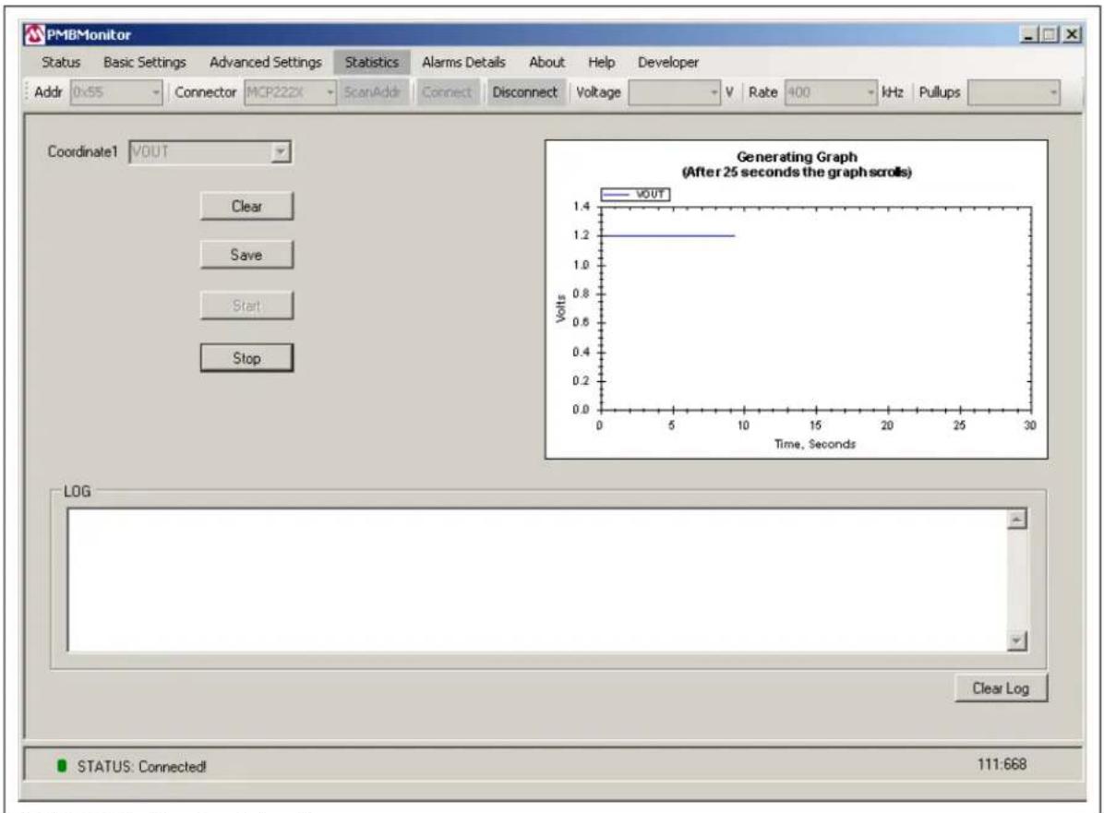Click the Clear Log button
The height and width of the screenshot is (813, 1104).
[x=1001, y=688]
